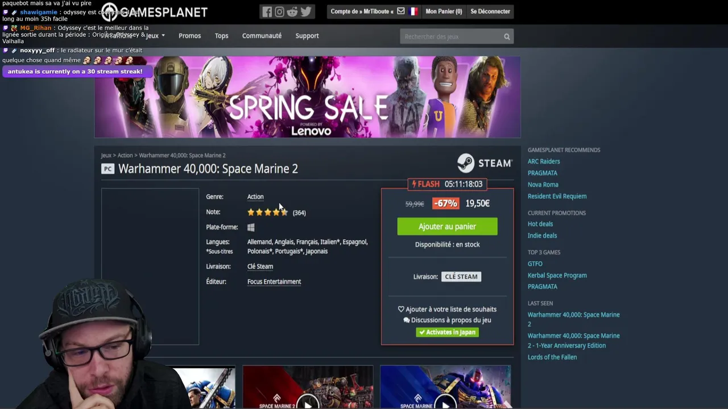Click the star rating of the game
Image resolution: width=728 pixels, height=409 pixels.
[267, 212]
